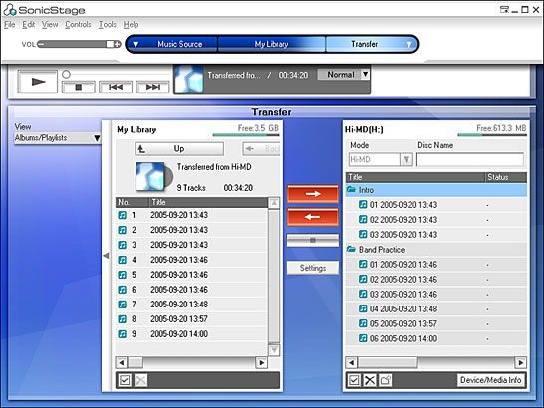Open Music Source dropdown arrow
This screenshot has width=544, height=408.
[x=136, y=44]
